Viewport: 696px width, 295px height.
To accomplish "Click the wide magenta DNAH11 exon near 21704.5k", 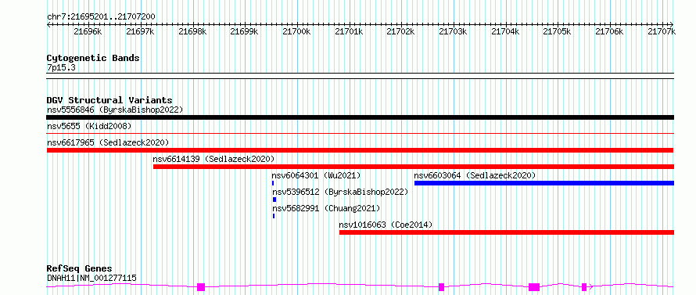I will coord(534,287).
